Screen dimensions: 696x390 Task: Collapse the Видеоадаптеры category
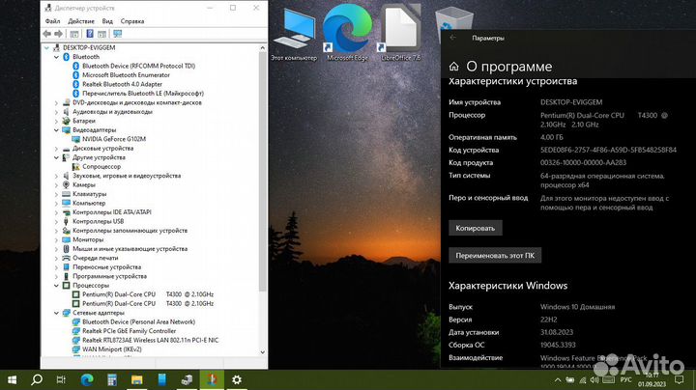tap(56, 130)
